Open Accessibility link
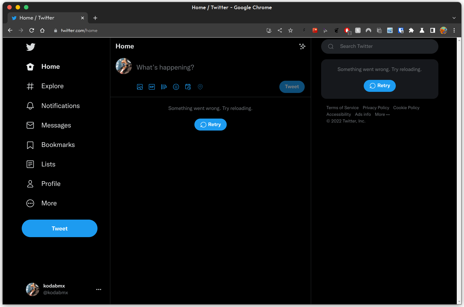 pyautogui.click(x=339, y=114)
